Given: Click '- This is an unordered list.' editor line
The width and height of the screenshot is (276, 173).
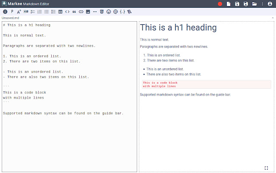Looking at the screenshot, I should point(33,72).
